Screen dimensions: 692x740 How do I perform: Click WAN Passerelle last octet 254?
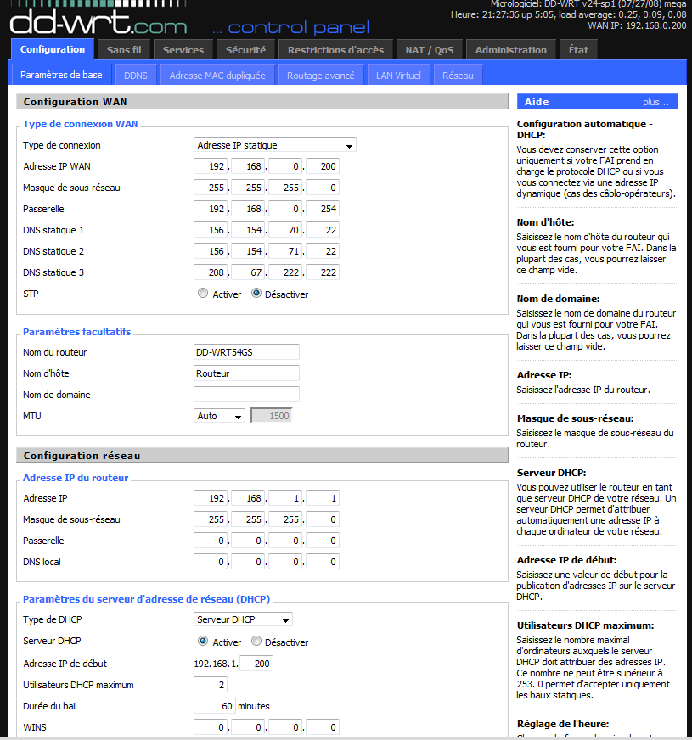[323, 209]
